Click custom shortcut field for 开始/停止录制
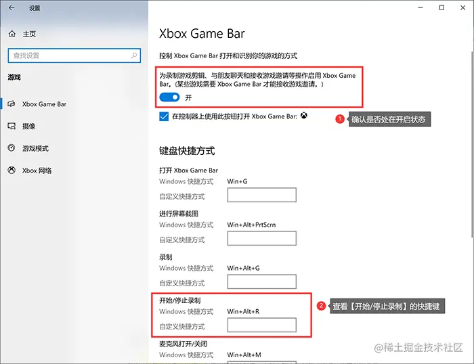 tap(262, 325)
